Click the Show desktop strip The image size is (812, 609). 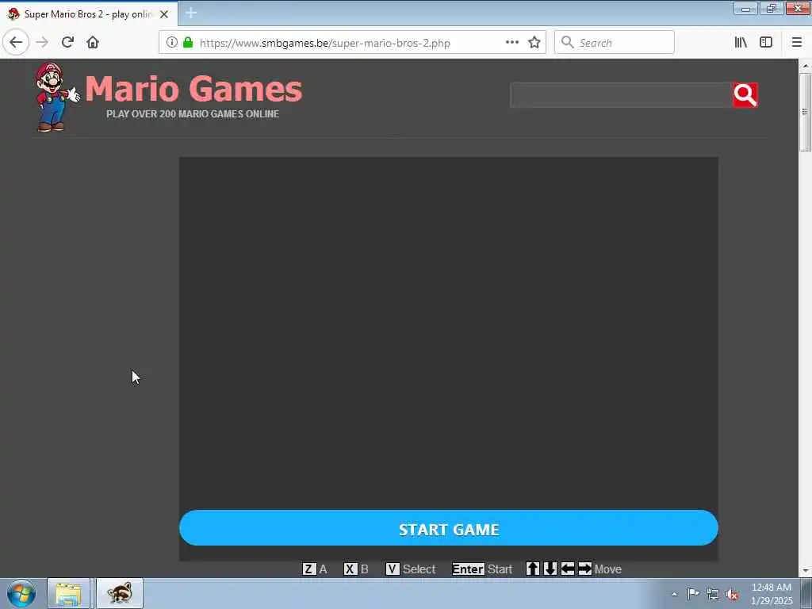pyautogui.click(x=806, y=593)
